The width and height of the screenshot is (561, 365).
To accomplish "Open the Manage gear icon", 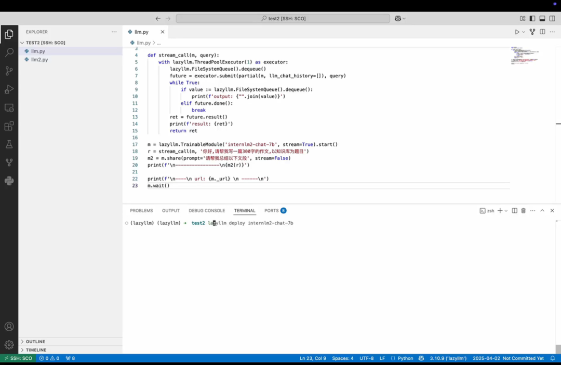I will [x=9, y=345].
